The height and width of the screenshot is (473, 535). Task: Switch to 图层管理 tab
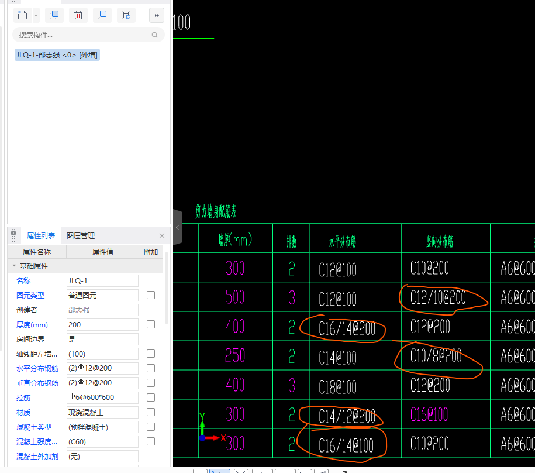81,236
